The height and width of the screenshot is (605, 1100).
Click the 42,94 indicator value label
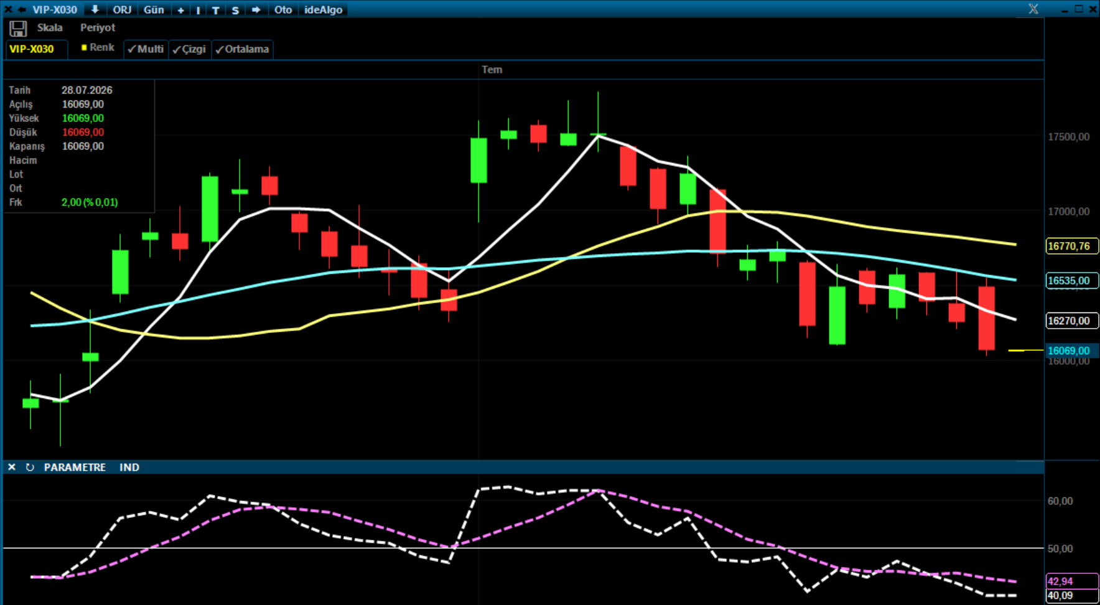(x=1072, y=581)
